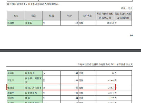Select the 监事会主席 position cell
141x103 pixels.
point(34,93)
